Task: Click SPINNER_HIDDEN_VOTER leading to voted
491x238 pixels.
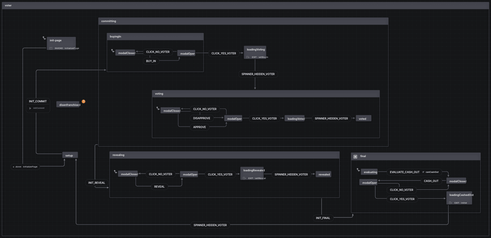Action: (x=331, y=118)
